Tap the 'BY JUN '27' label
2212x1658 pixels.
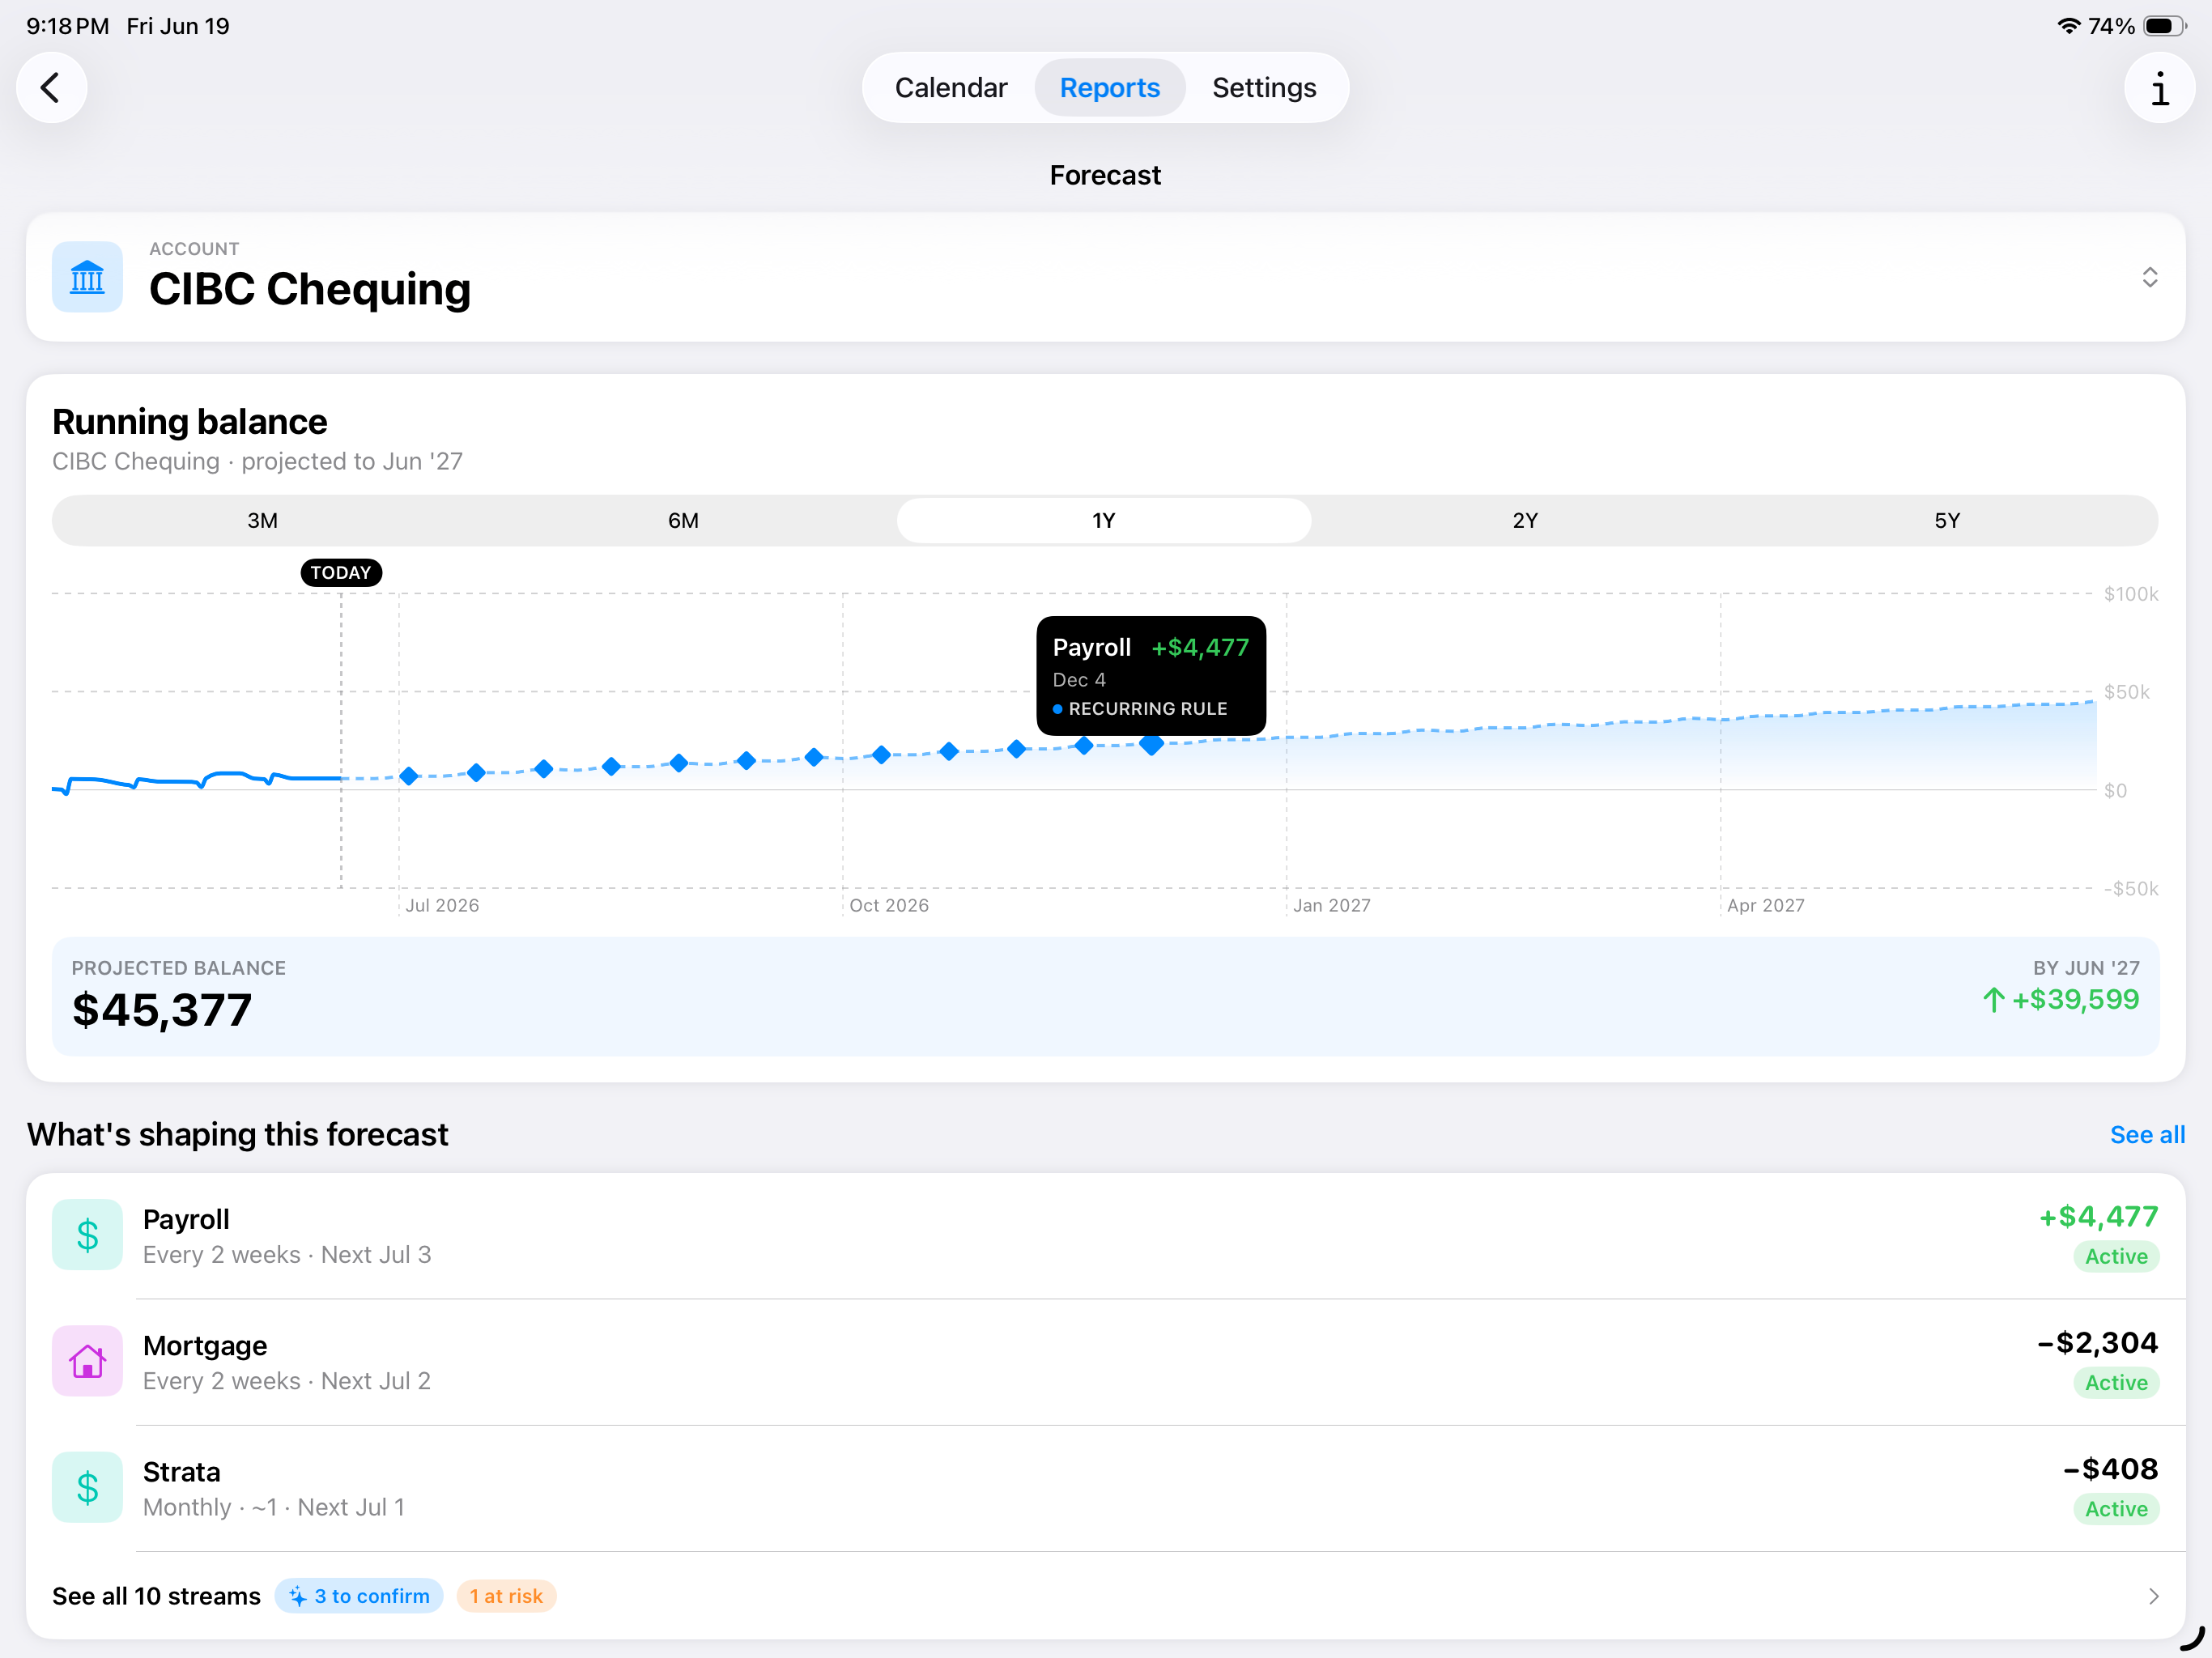click(x=2086, y=968)
